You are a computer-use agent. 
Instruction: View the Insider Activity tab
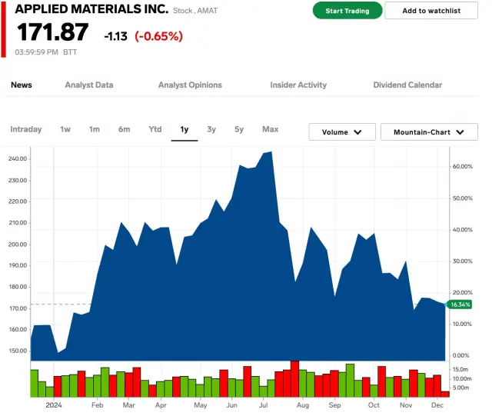point(298,85)
